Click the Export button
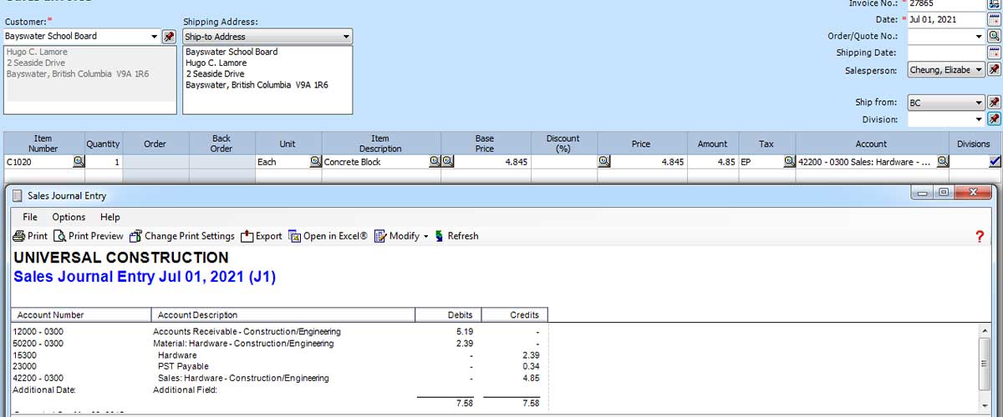The image size is (1003, 417). (x=262, y=236)
